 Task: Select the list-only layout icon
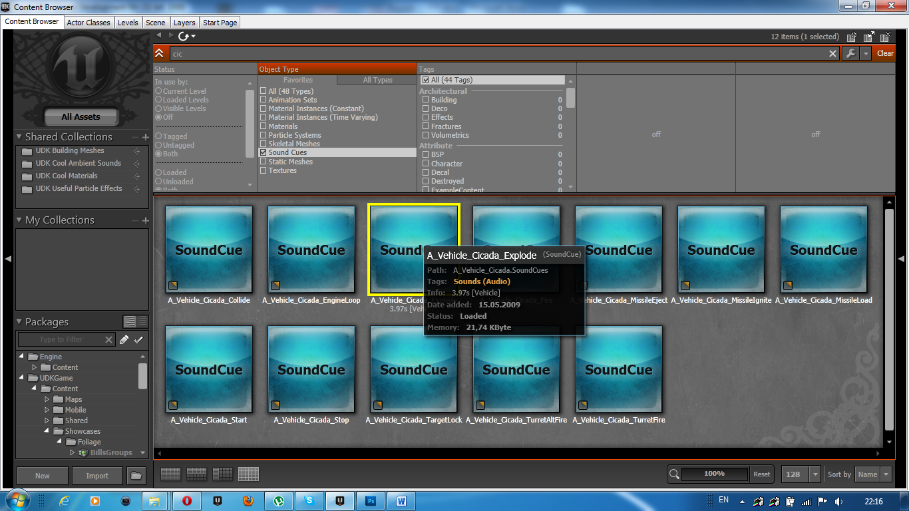click(171, 474)
